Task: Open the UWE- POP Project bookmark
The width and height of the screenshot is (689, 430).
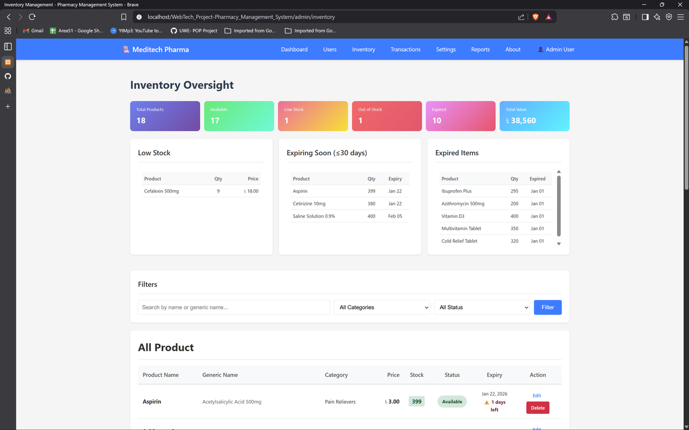Action: tap(194, 31)
